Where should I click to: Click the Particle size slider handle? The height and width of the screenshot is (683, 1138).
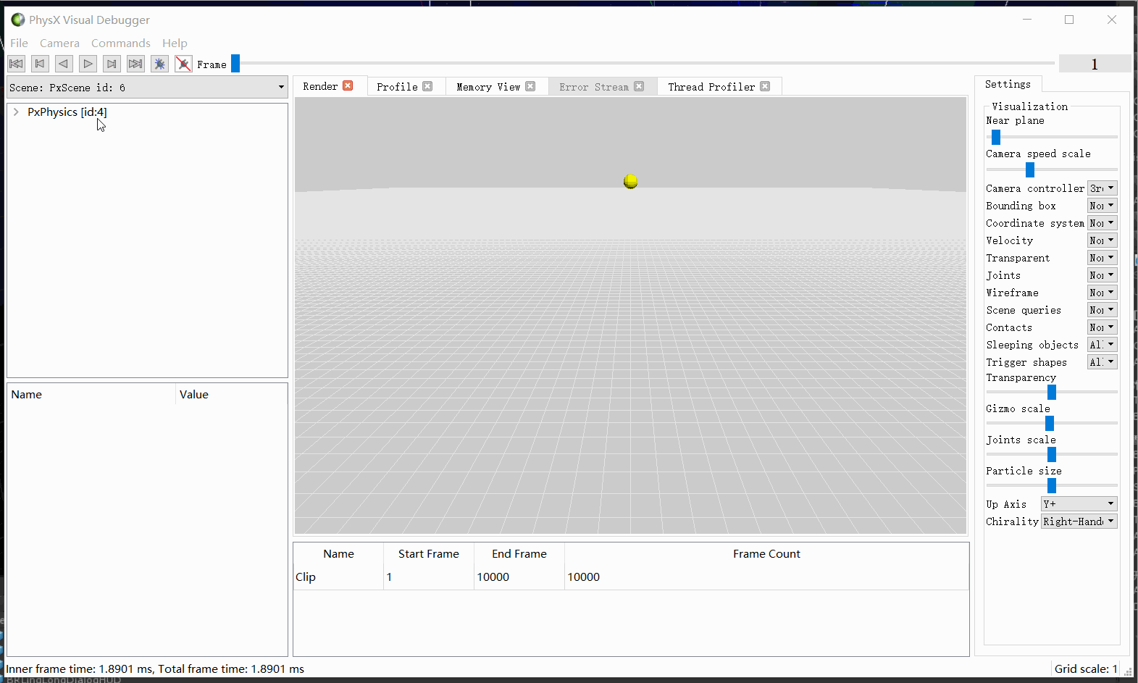tap(1052, 485)
